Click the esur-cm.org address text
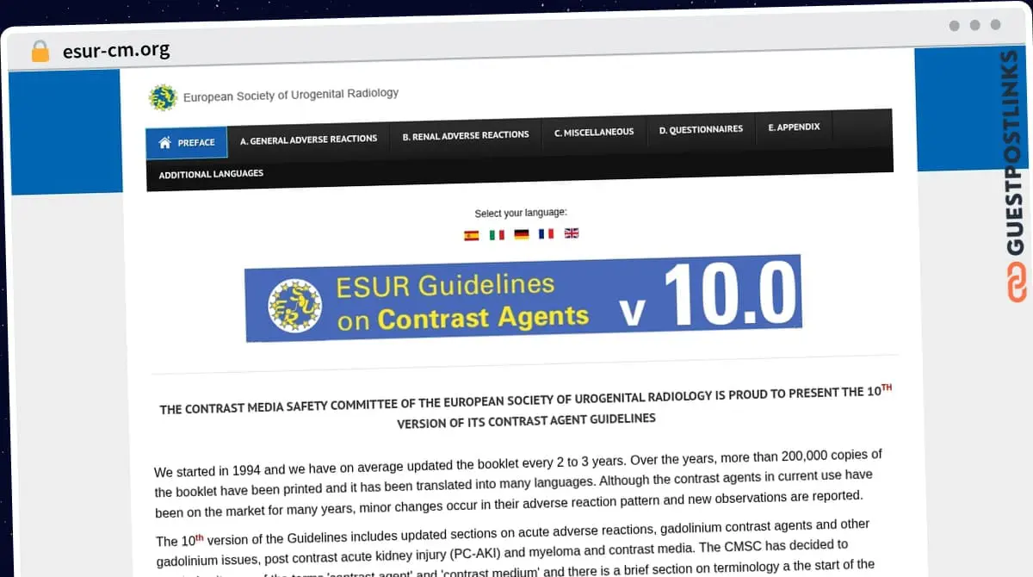 pyautogui.click(x=116, y=50)
